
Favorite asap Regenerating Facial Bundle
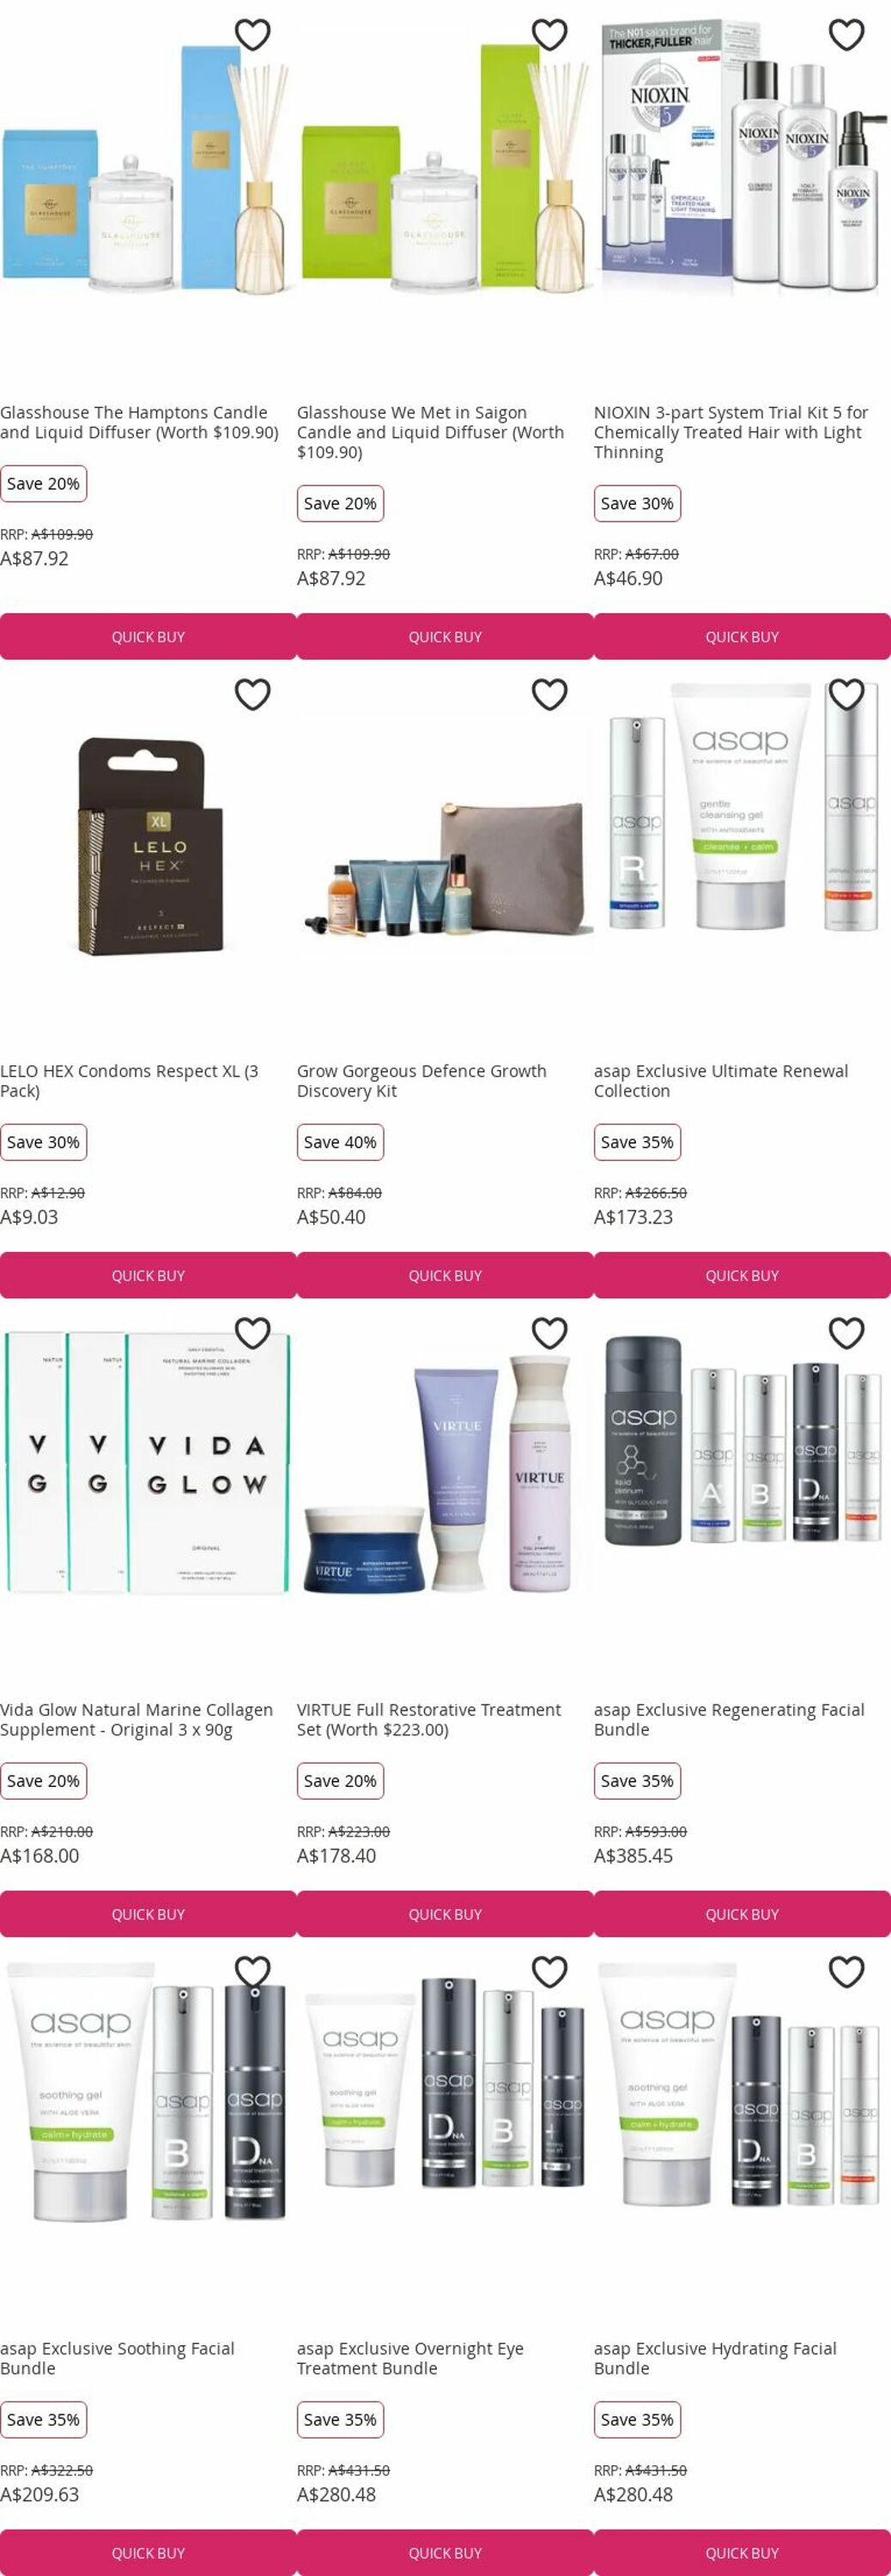(x=846, y=1333)
